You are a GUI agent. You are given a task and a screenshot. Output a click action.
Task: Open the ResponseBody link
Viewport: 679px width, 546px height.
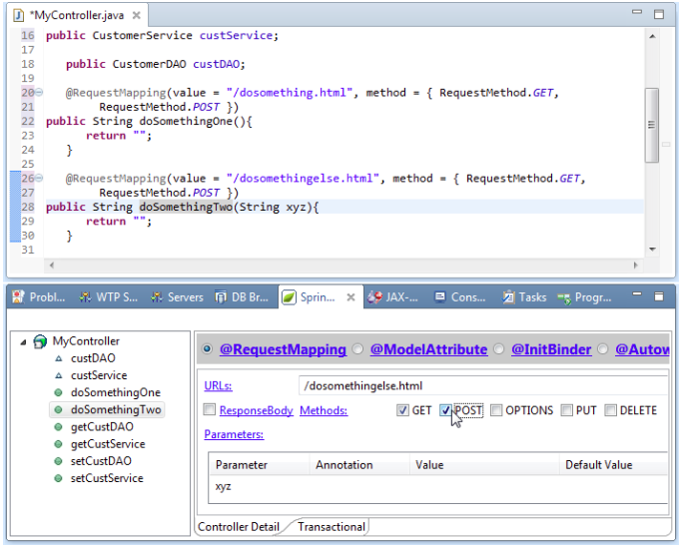[257, 410]
